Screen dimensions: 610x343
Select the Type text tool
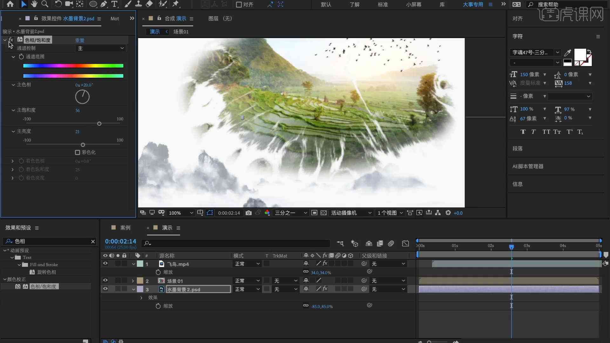coord(114,4)
